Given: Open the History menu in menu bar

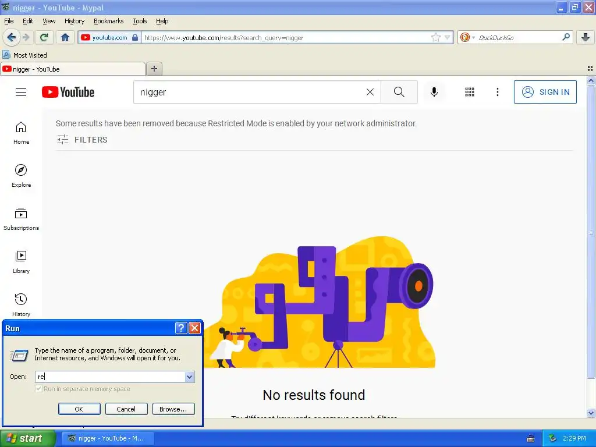Looking at the screenshot, I should coord(74,21).
